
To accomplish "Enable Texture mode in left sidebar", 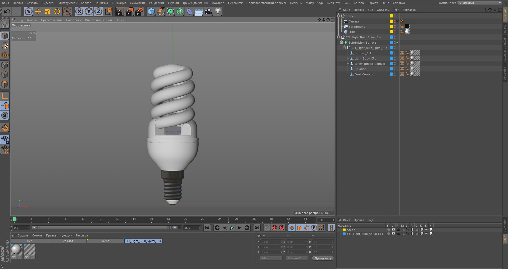I will point(5,46).
